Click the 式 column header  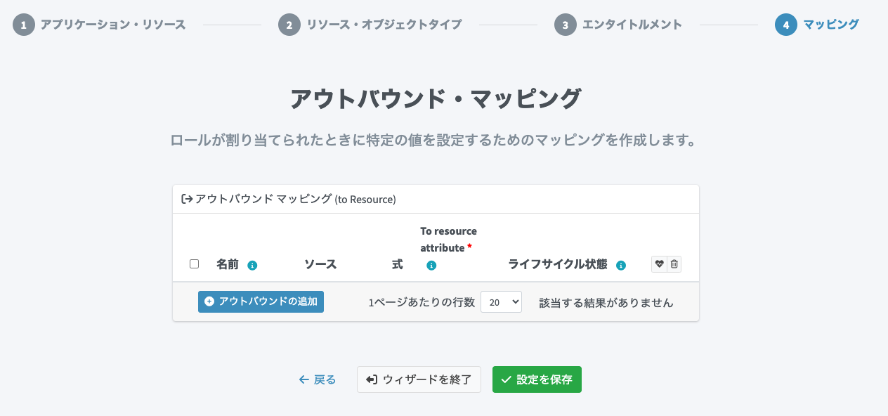(x=398, y=264)
